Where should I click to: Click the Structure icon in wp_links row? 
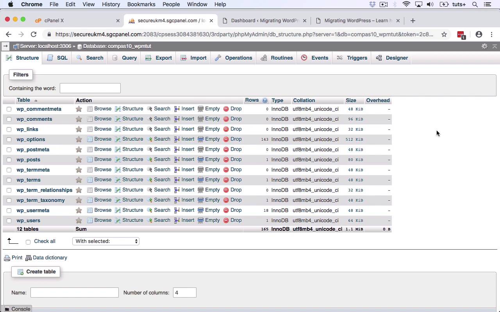[x=118, y=129]
